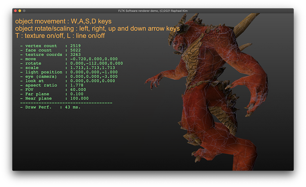This screenshot has height=187, width=306.
Task: Click the look at value 0.000,0.000,0.000
Action: tap(93, 81)
